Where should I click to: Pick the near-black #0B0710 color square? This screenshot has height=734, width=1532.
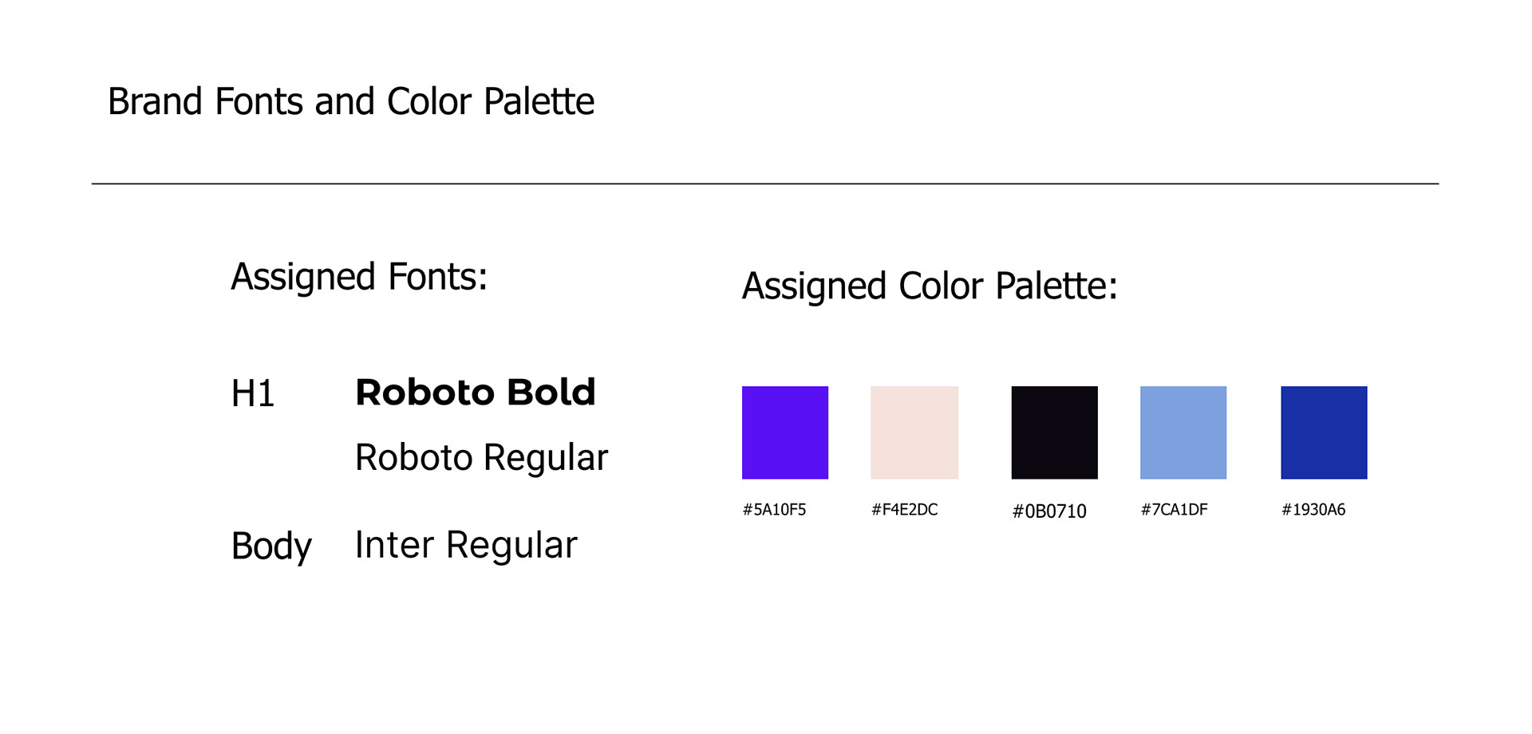click(1055, 432)
